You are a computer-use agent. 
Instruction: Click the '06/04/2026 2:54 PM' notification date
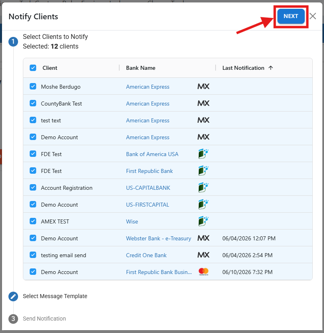coord(247,255)
